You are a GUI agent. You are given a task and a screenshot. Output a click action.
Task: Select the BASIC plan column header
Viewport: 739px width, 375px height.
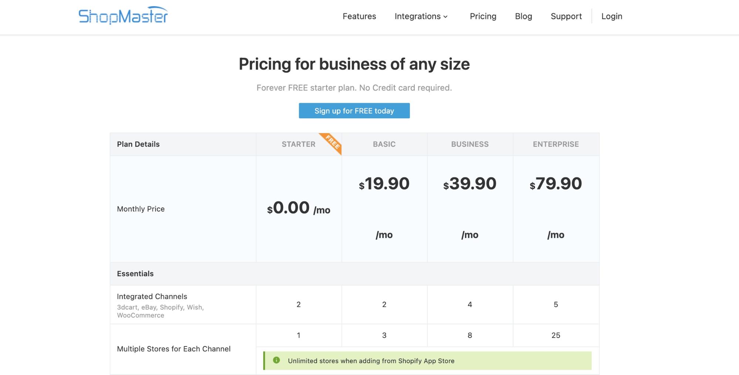click(384, 144)
